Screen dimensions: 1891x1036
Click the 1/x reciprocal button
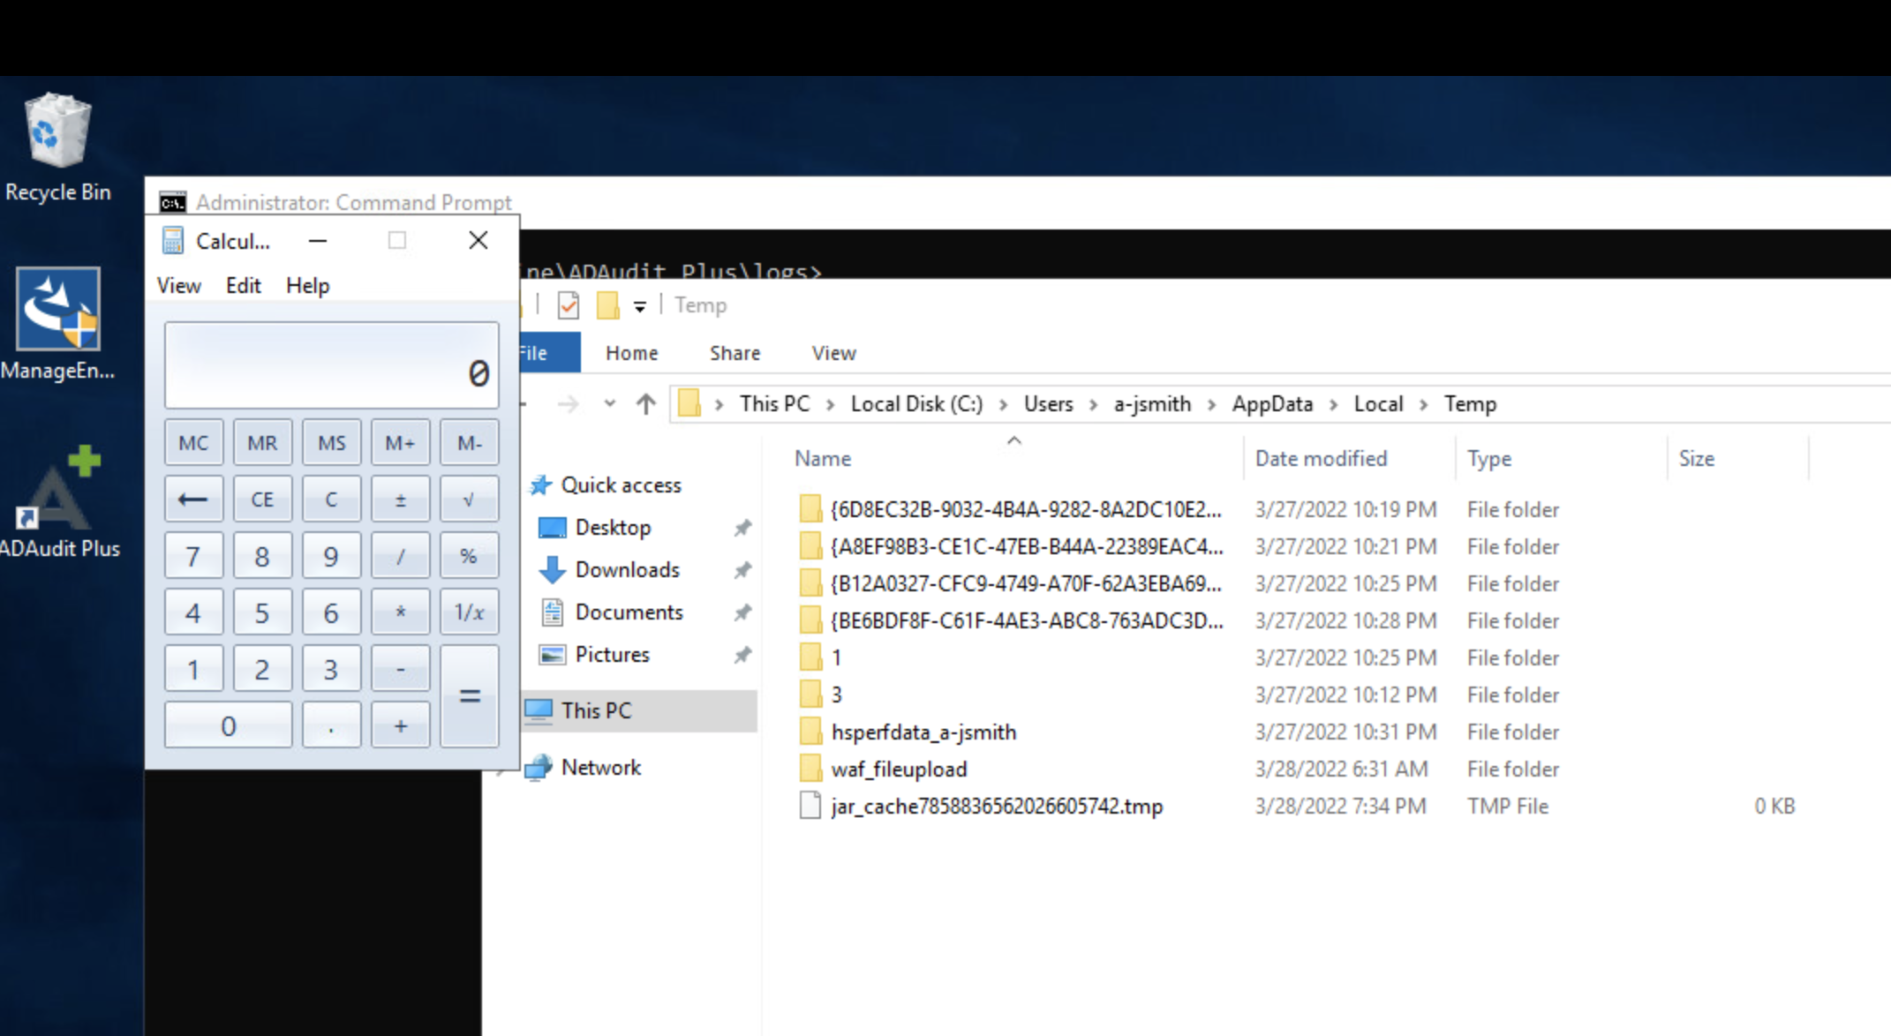[469, 612]
